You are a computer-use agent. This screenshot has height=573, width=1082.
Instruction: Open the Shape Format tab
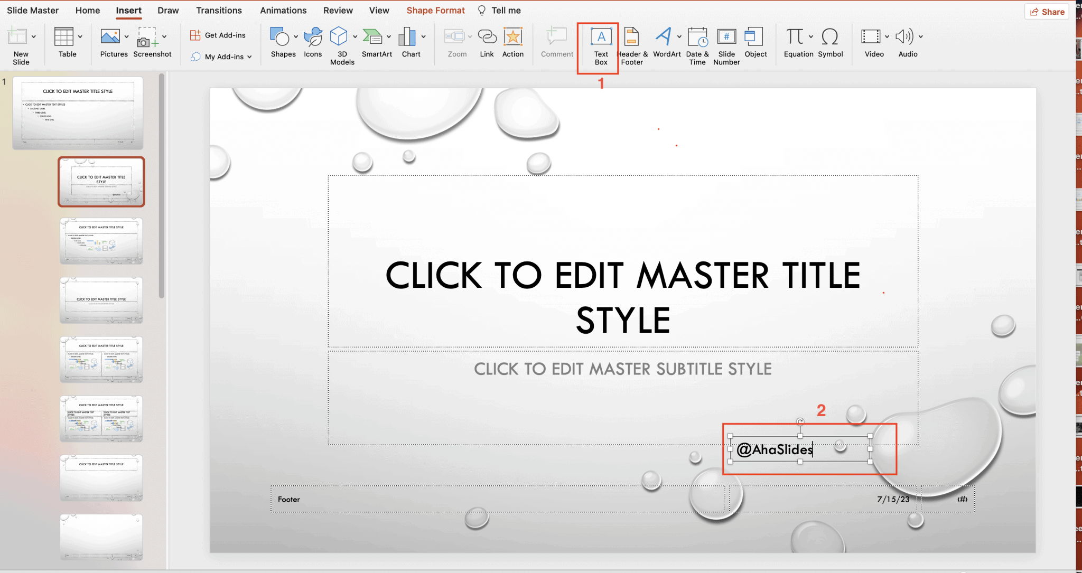tap(435, 10)
